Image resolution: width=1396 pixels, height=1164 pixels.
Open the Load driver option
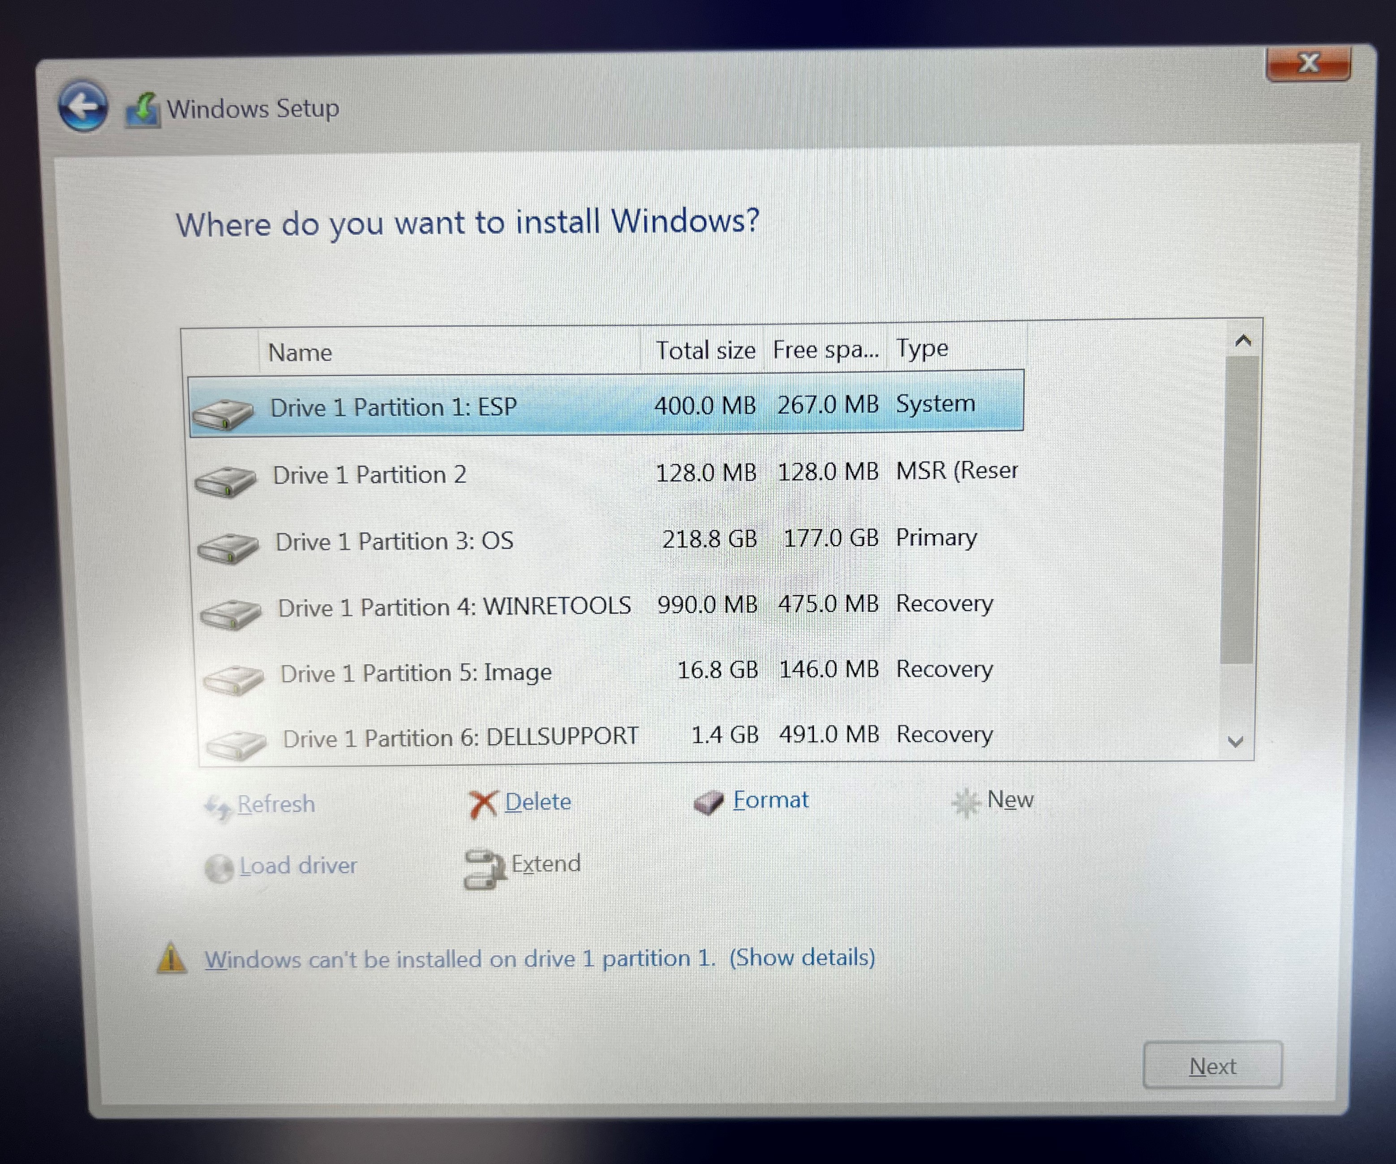298,866
